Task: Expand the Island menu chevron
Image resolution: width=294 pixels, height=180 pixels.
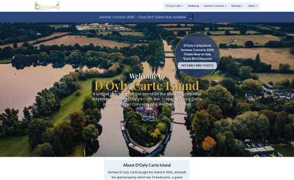Action: point(257,6)
